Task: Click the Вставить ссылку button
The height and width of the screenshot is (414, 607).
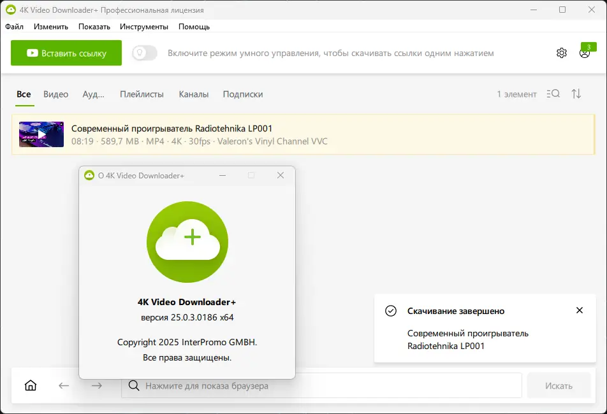Action: tap(66, 53)
